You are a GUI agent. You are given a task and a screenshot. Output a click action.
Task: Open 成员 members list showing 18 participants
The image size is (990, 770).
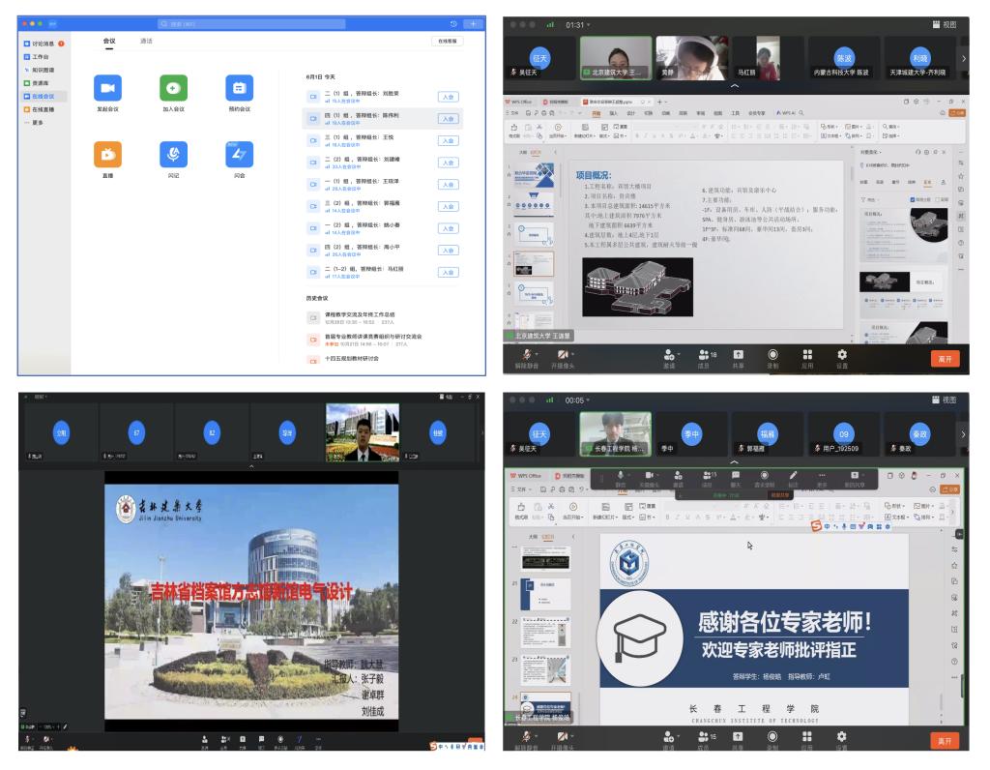pyautogui.click(x=706, y=356)
